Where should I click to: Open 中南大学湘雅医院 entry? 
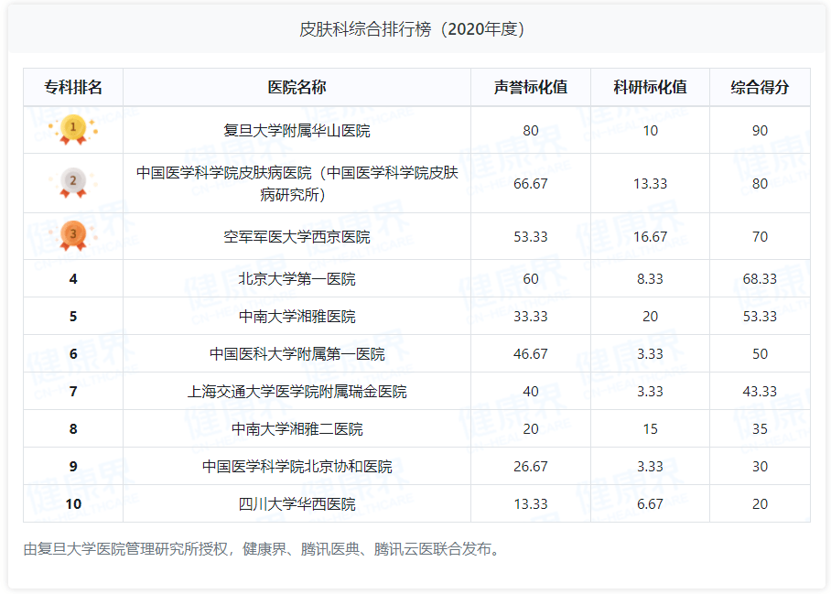tap(297, 317)
